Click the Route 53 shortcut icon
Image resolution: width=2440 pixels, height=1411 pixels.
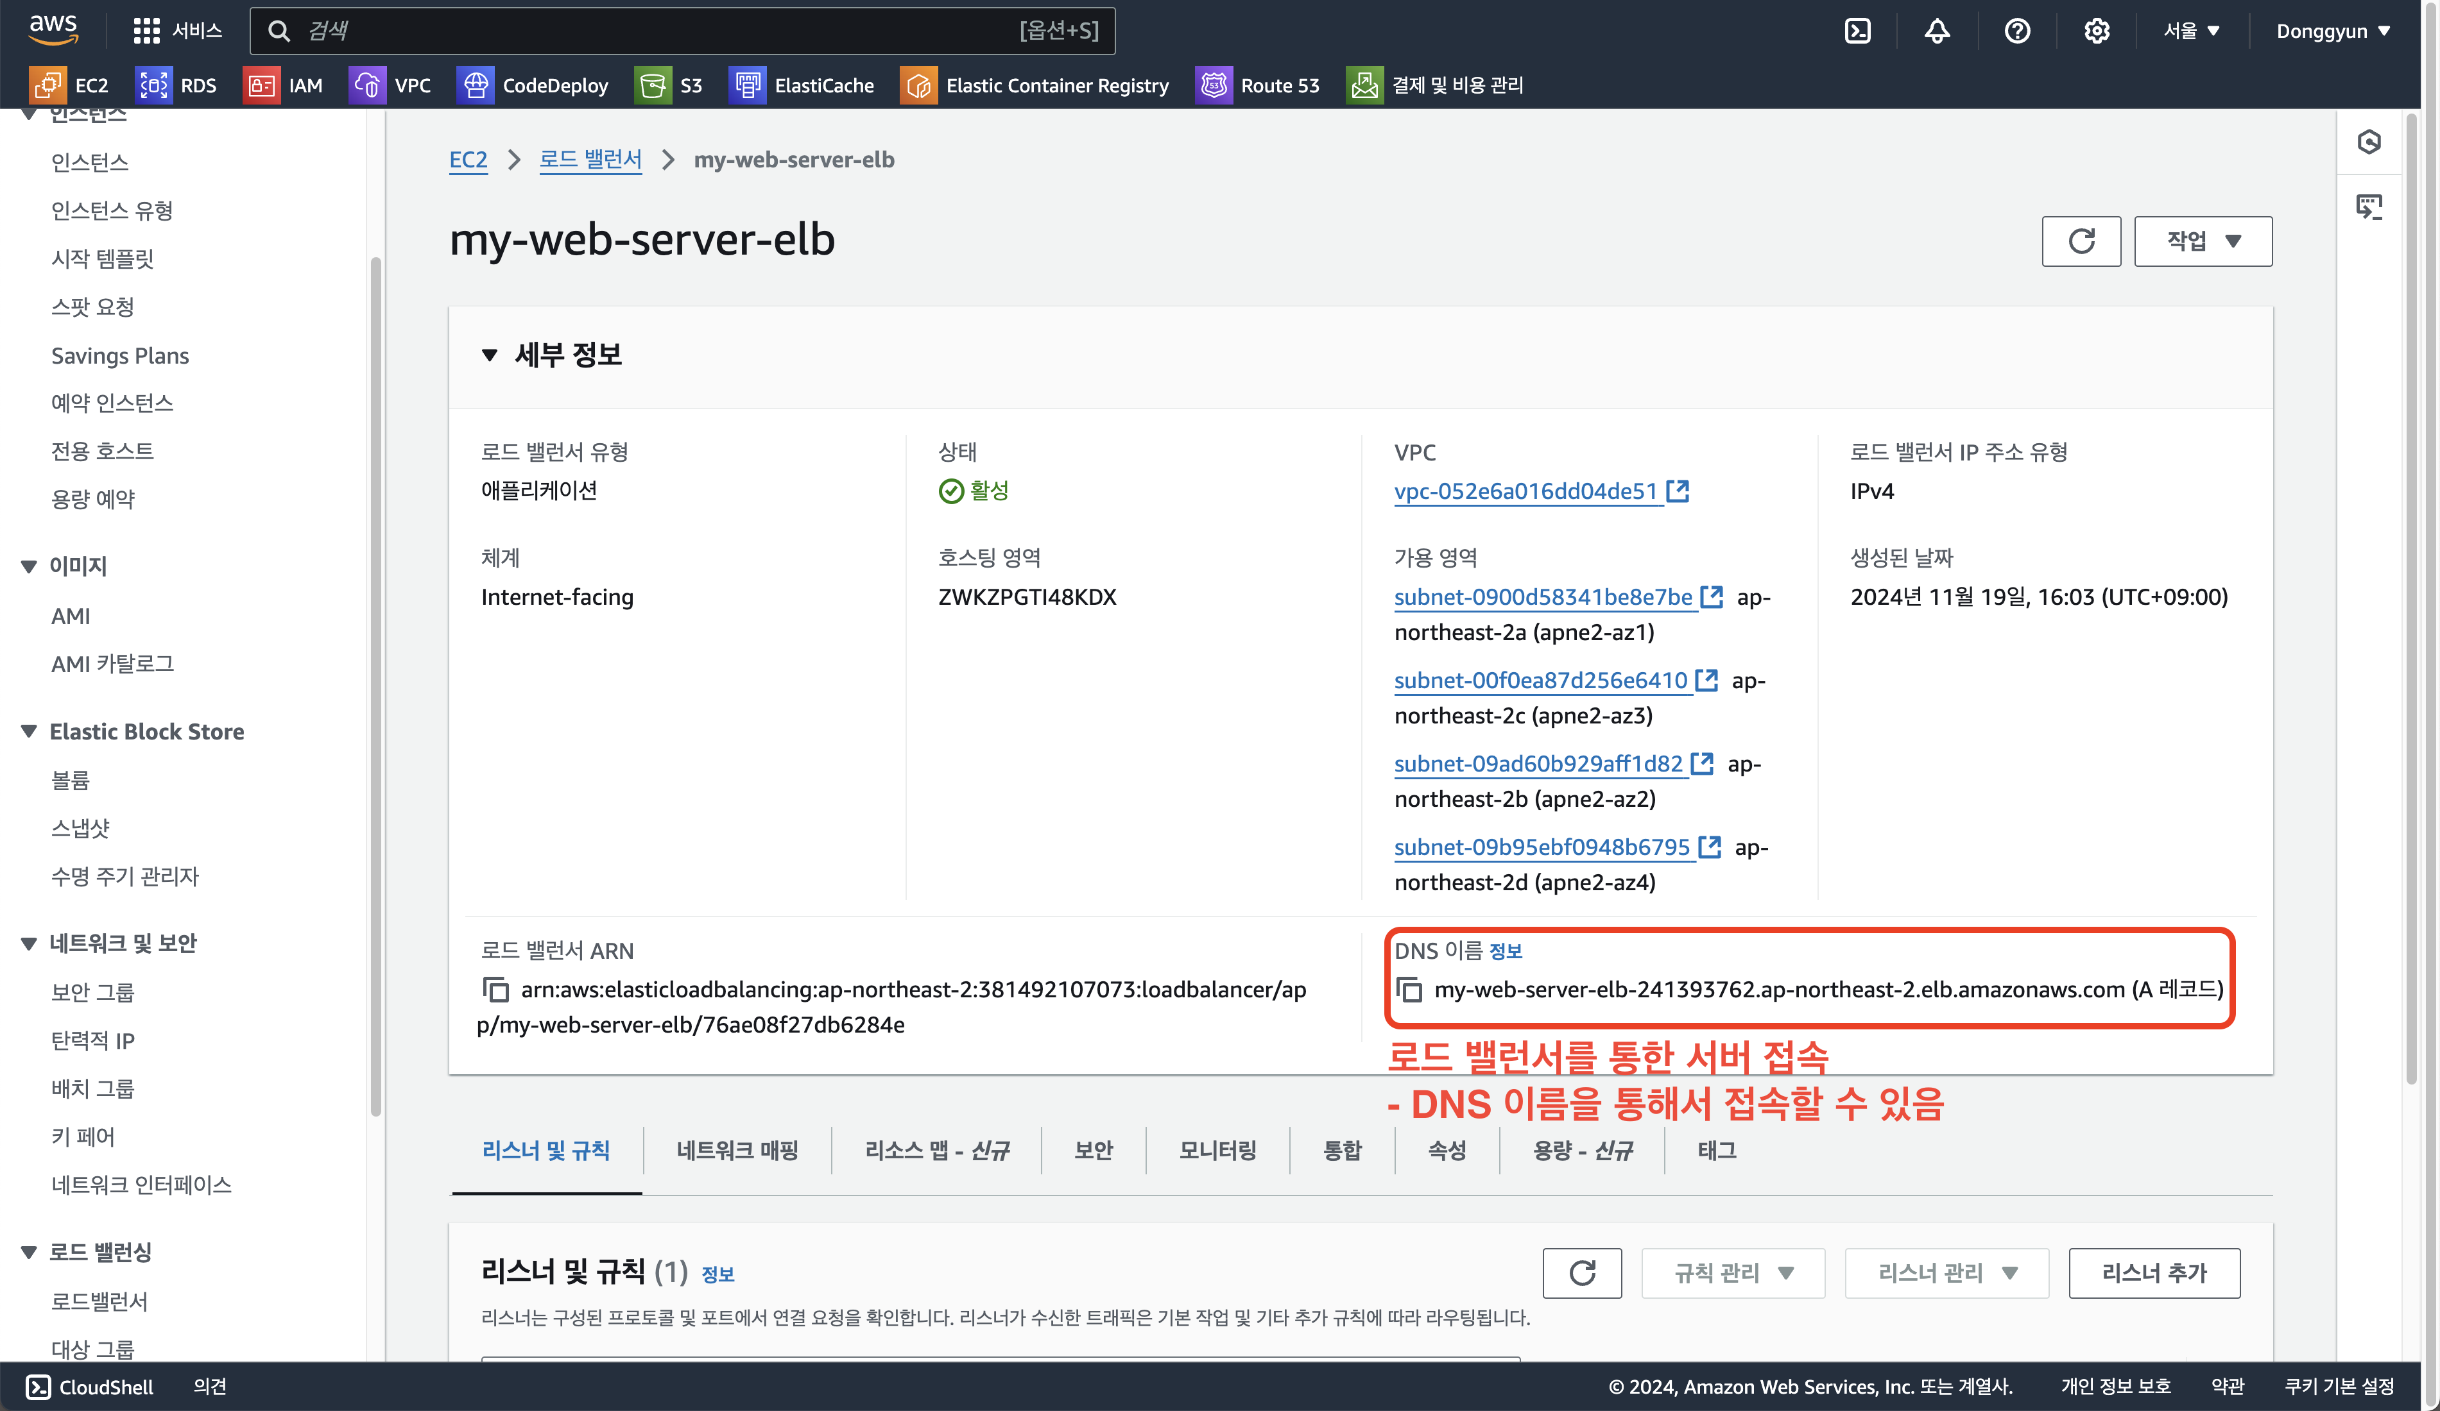pyautogui.click(x=1213, y=85)
